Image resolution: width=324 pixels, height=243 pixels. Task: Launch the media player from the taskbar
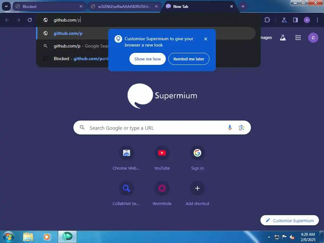[x=47, y=237]
